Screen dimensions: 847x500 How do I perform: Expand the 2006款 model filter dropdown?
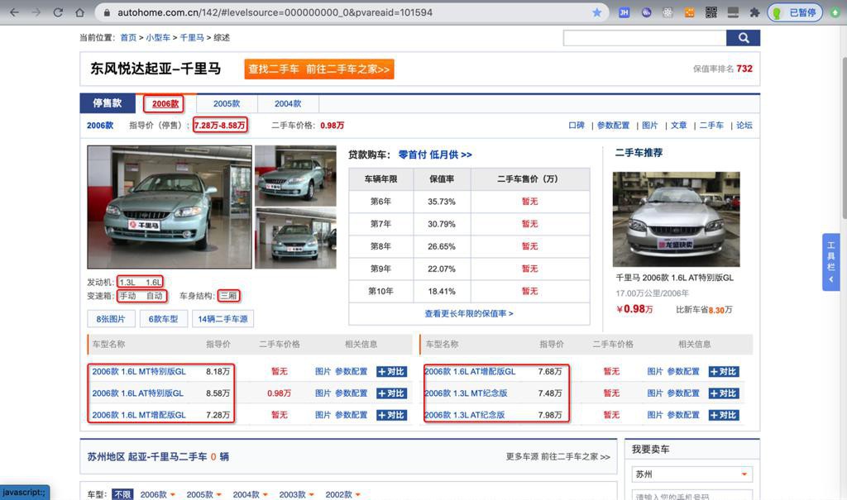[x=158, y=494]
